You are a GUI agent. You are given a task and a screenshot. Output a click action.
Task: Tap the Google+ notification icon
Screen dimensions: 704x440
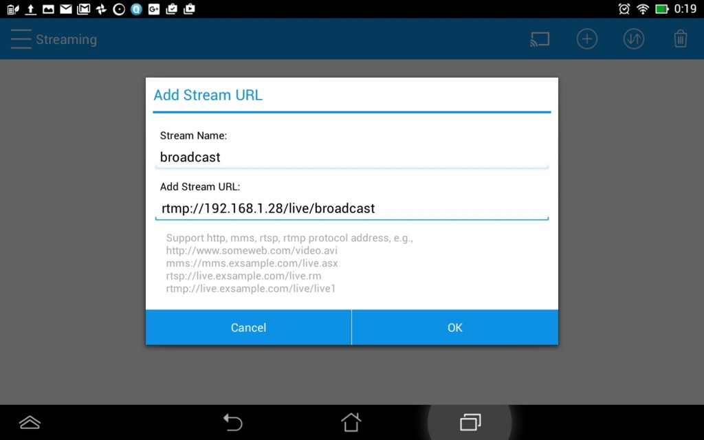154,9
